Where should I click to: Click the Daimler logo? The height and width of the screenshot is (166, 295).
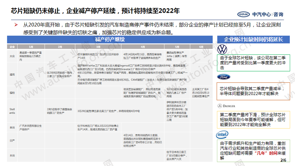tap(226, 106)
